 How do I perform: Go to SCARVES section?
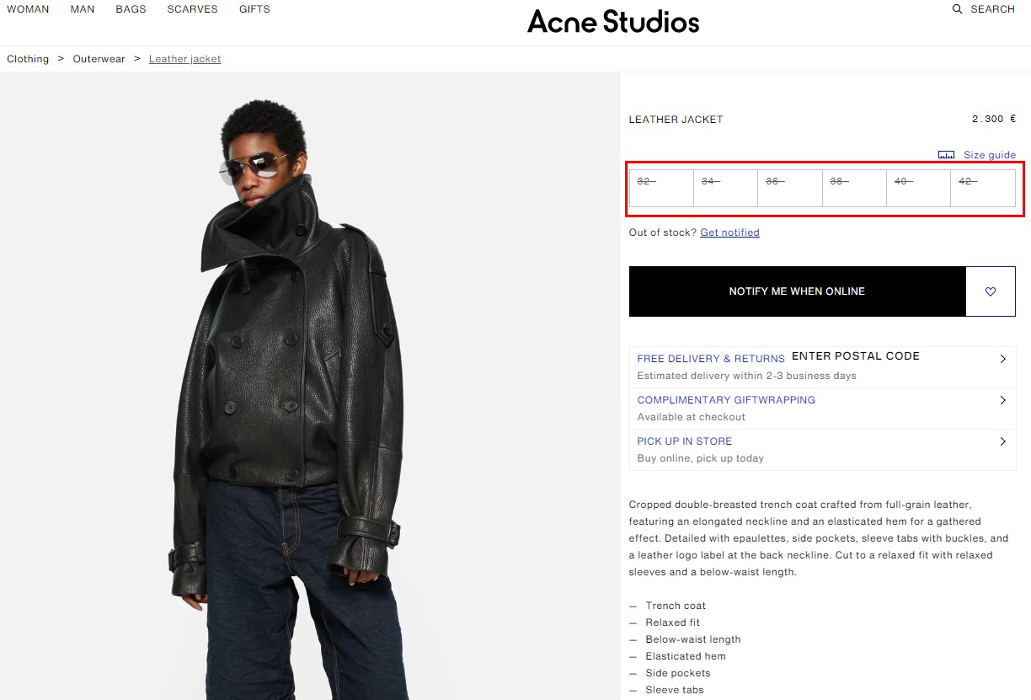click(x=192, y=9)
